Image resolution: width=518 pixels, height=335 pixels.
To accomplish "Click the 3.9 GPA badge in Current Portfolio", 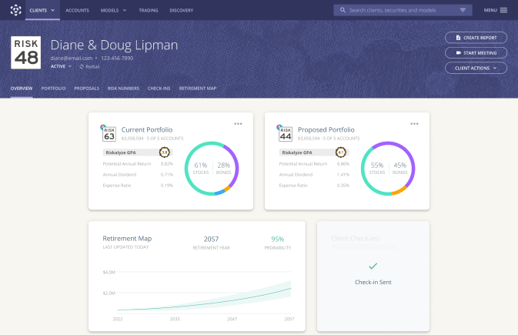I will [x=164, y=152].
